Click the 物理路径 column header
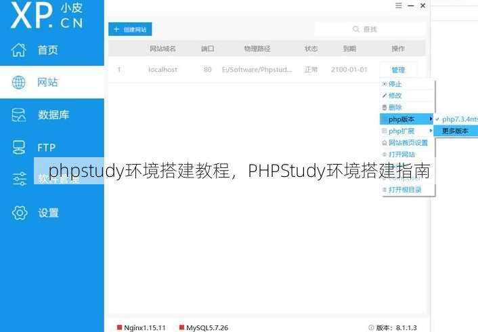 point(257,49)
